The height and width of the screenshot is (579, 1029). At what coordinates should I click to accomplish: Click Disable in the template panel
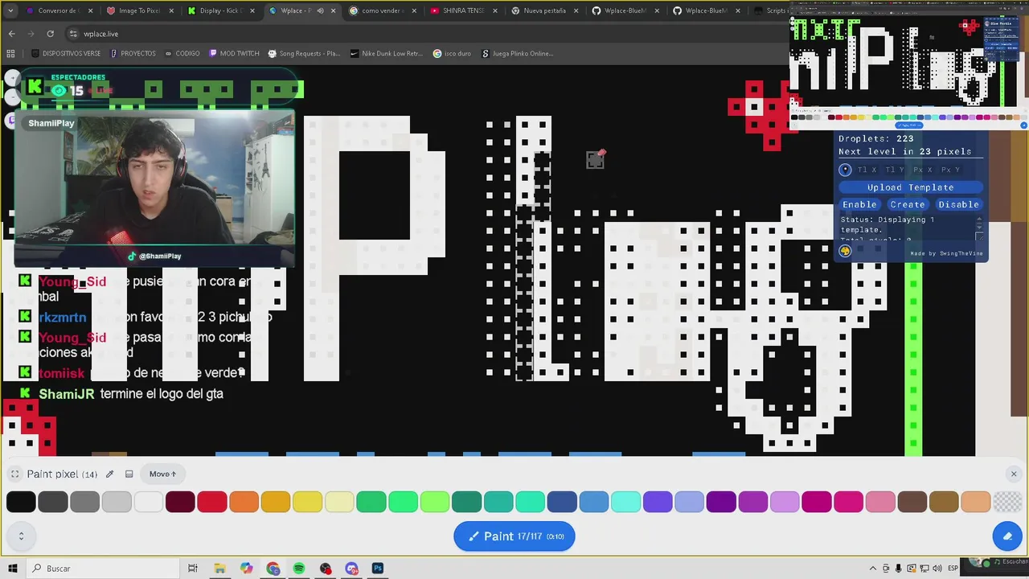pyautogui.click(x=958, y=204)
